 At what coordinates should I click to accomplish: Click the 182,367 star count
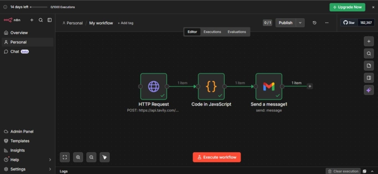pos(366,23)
